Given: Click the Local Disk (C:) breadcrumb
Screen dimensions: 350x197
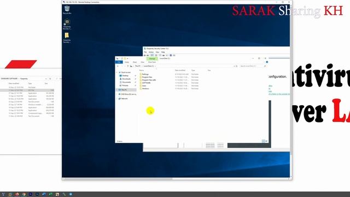Looking at the screenshot, I should (x=149, y=66).
